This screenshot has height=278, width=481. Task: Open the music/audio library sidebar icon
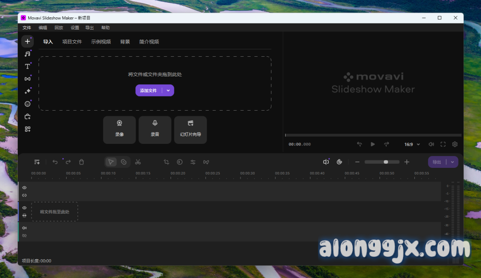pos(27,54)
